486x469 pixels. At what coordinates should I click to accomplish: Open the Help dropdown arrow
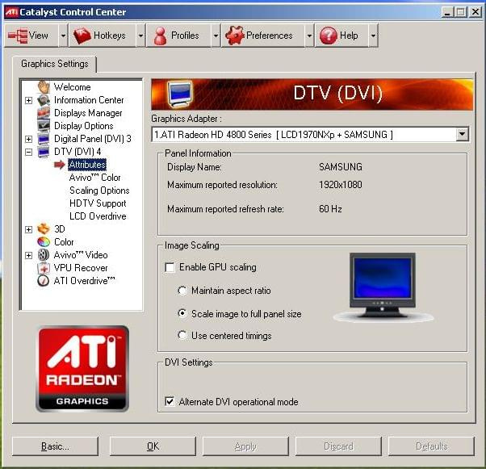[374, 36]
